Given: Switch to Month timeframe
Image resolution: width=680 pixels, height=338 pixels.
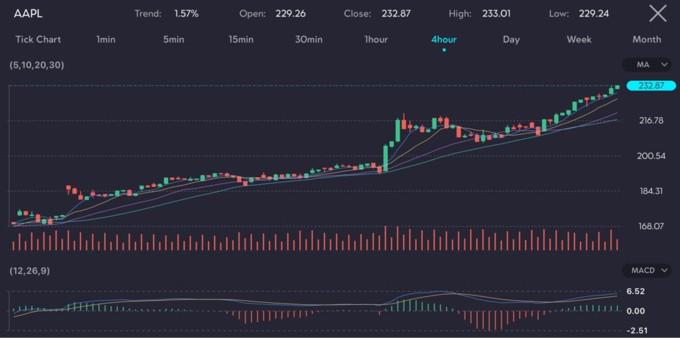Looking at the screenshot, I should coord(647,40).
